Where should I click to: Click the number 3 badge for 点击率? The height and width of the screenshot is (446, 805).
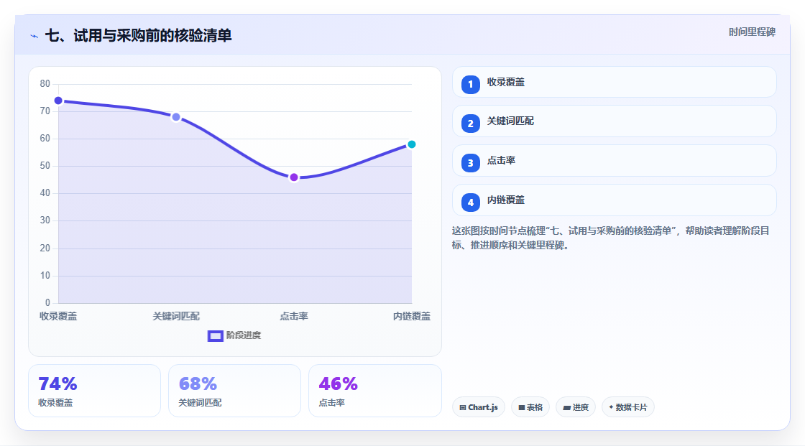470,163
